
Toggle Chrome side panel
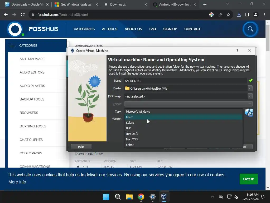(247, 15)
